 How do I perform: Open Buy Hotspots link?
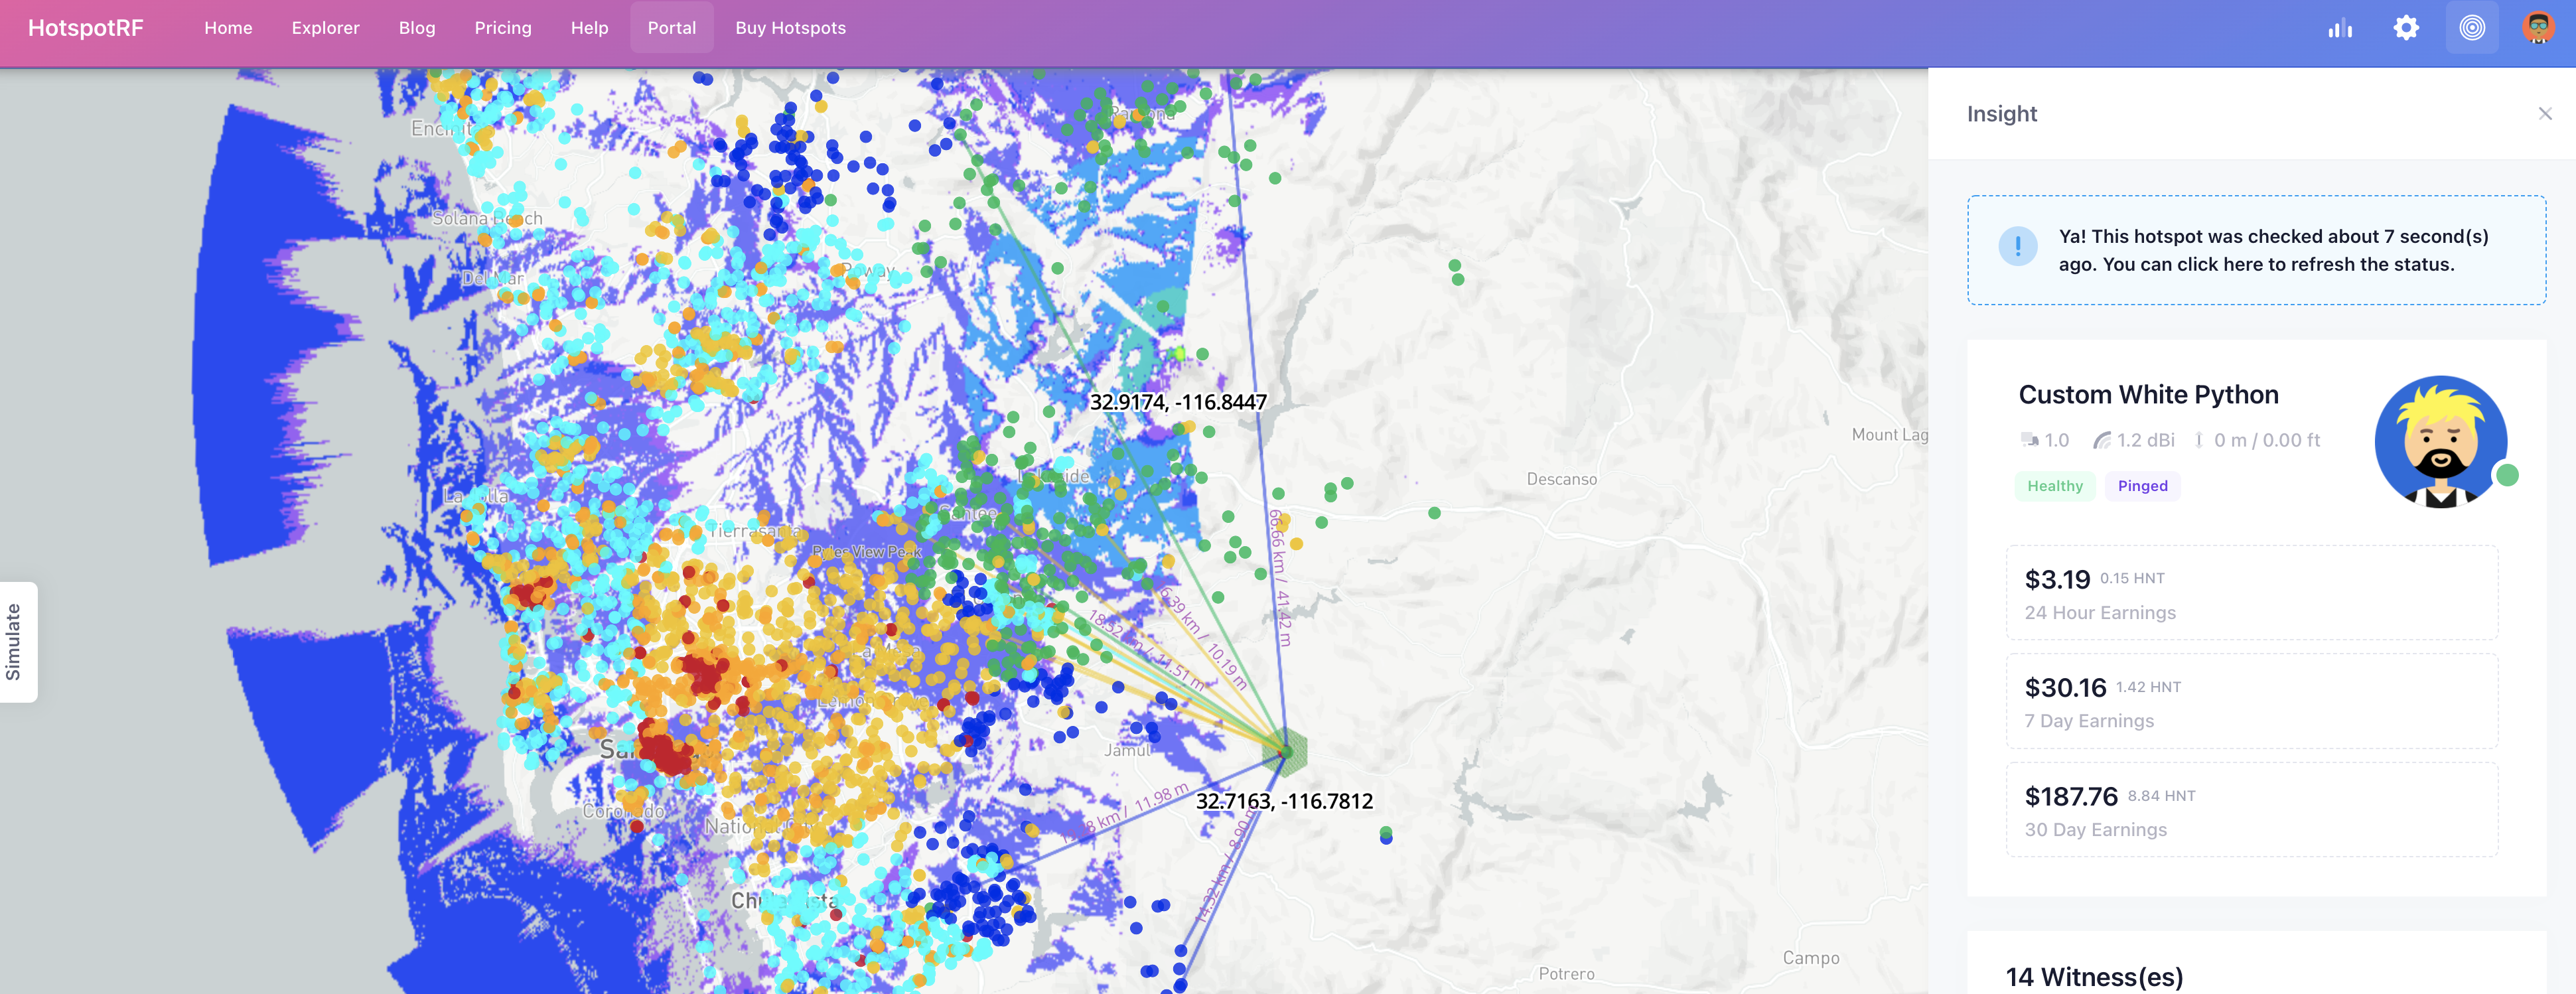click(x=790, y=28)
